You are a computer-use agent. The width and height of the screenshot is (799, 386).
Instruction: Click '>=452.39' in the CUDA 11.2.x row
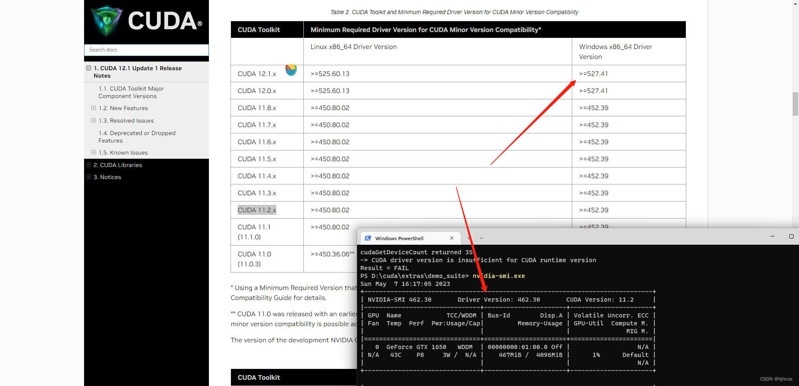[594, 210]
